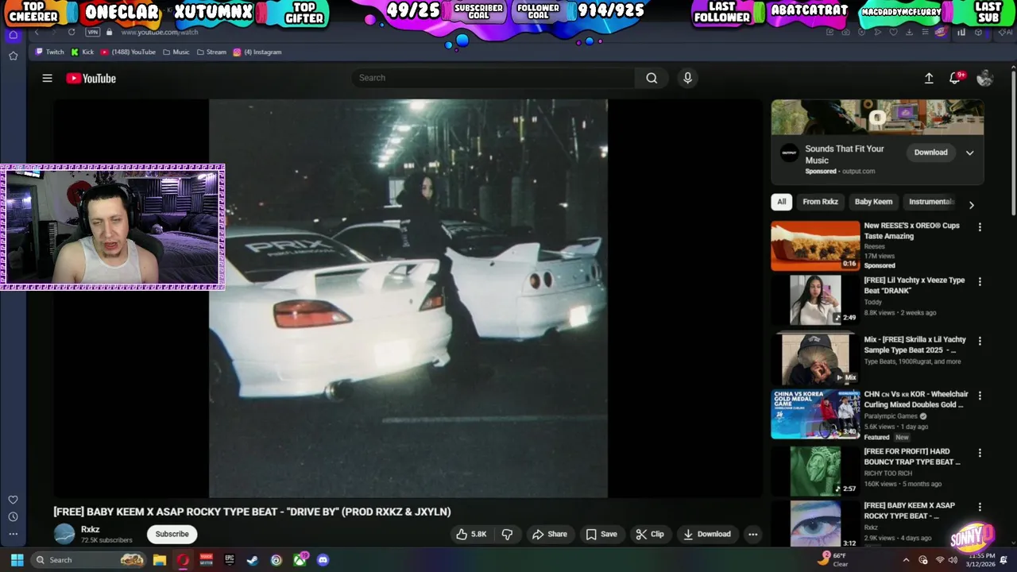Expand the sponsored ad chevron dropdown
The width and height of the screenshot is (1017, 572).
969,153
